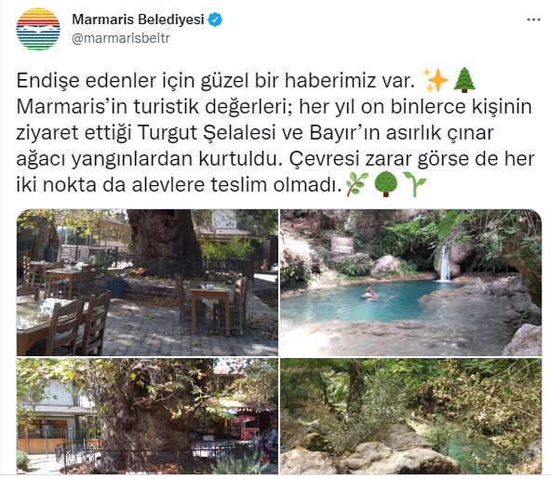
Task: Click the round deciduous tree emoji
Action: point(386,184)
